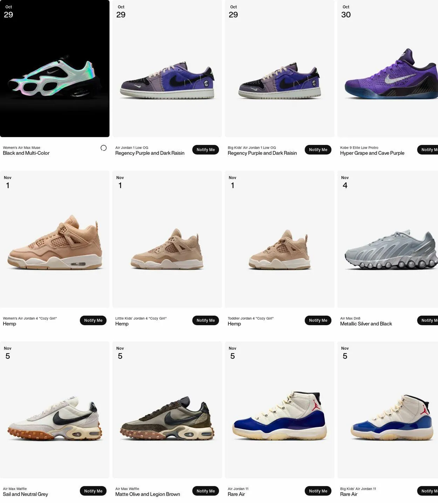Select the silver Air Max Dn8 shoe image
The width and height of the screenshot is (438, 503).
[388, 239]
